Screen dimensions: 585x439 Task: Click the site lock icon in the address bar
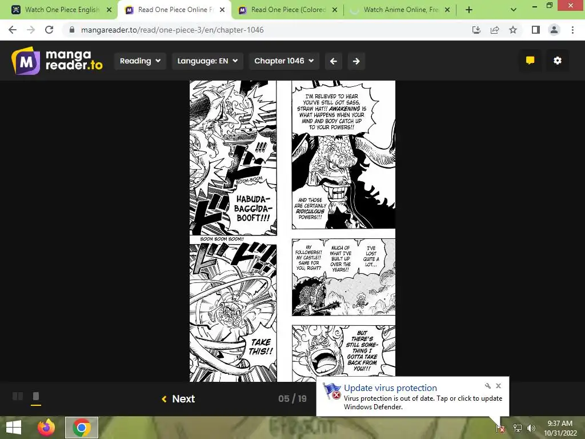click(x=72, y=30)
